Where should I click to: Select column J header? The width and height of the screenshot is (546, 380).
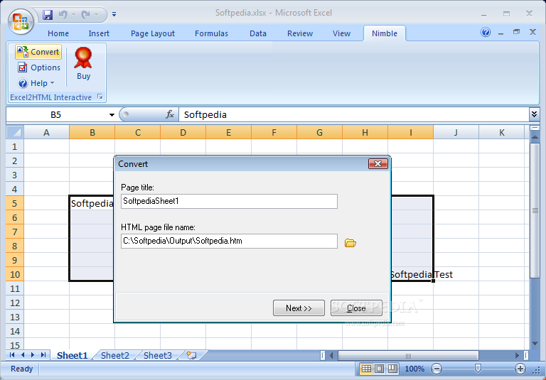(456, 133)
